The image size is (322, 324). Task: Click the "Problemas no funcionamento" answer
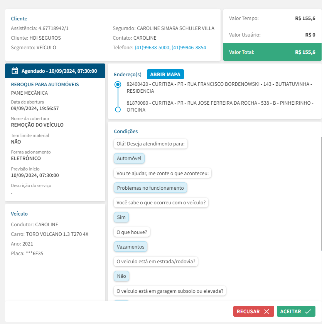tap(150, 188)
